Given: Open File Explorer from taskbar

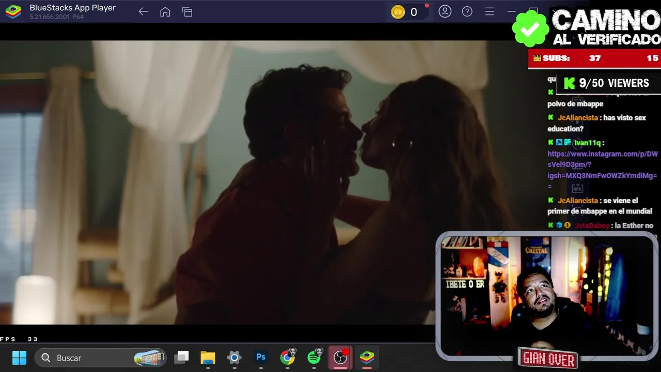Looking at the screenshot, I should click(208, 358).
